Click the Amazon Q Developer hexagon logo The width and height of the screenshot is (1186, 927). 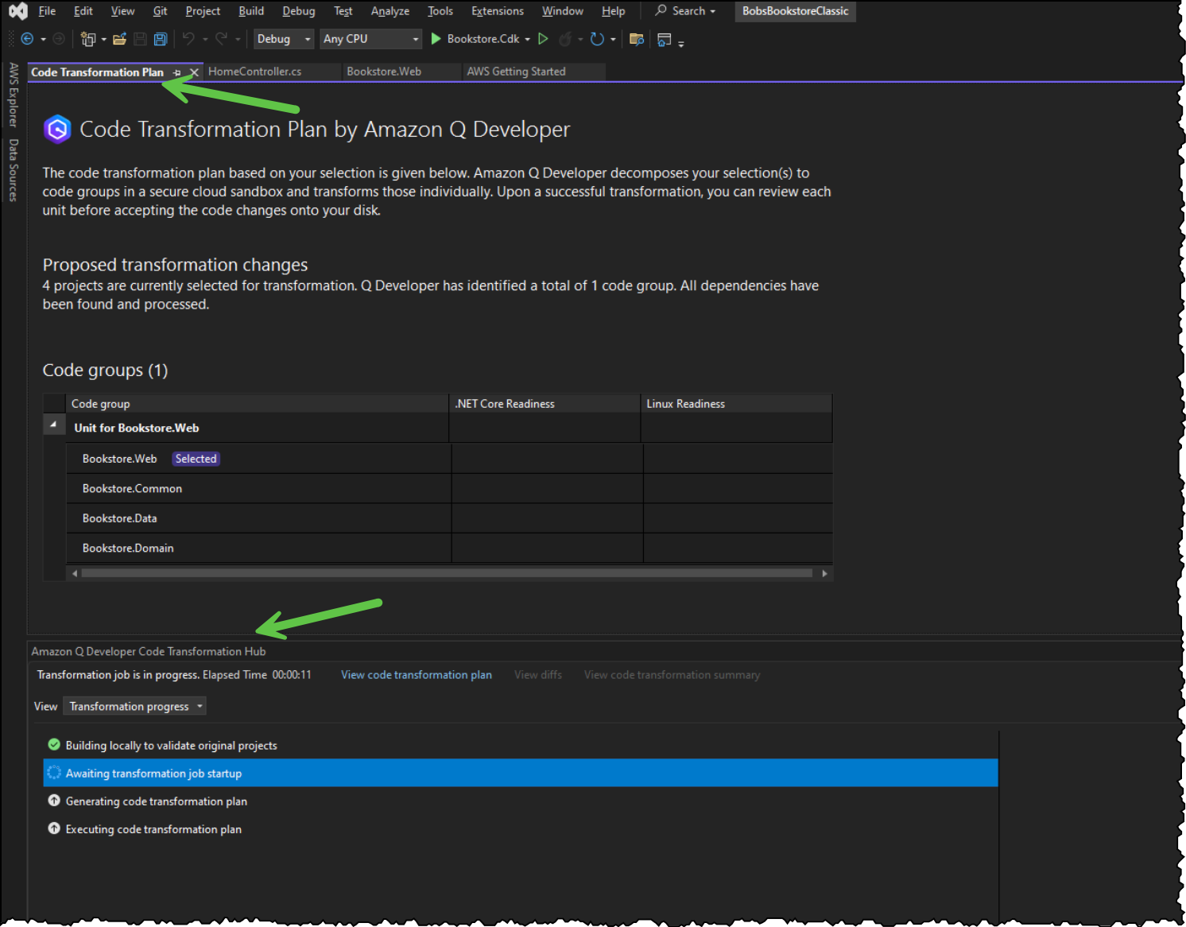(x=56, y=128)
